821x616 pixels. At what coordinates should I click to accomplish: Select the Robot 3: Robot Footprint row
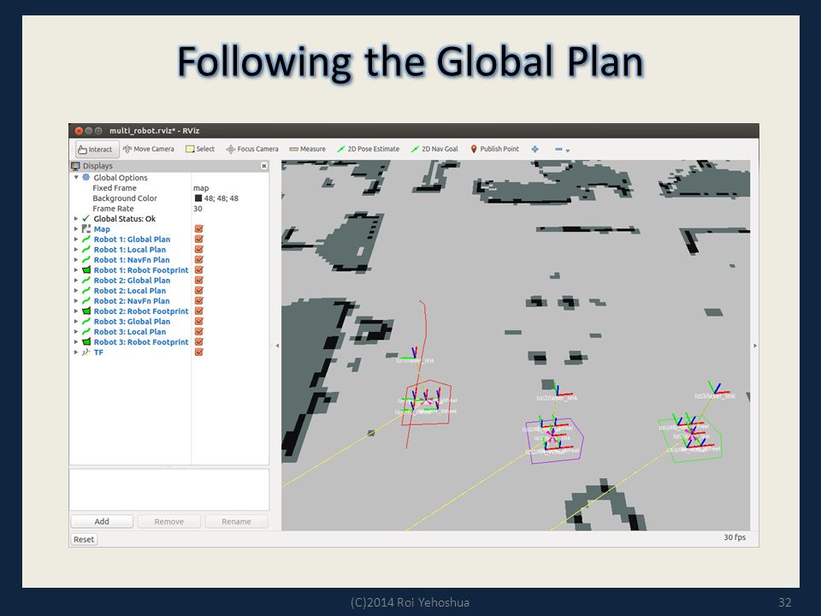pos(169,342)
